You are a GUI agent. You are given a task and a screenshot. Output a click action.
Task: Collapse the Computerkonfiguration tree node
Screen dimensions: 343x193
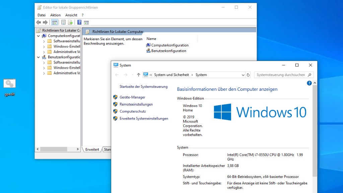coord(39,36)
